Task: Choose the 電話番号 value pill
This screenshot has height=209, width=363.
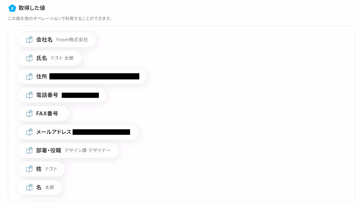Action: point(62,95)
